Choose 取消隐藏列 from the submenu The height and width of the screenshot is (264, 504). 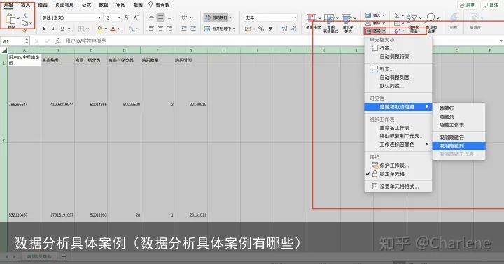(x=458, y=146)
